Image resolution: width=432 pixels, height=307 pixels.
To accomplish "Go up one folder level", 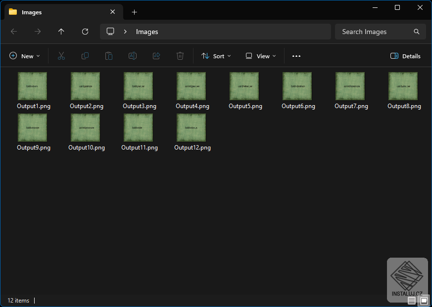I will pyautogui.click(x=61, y=32).
